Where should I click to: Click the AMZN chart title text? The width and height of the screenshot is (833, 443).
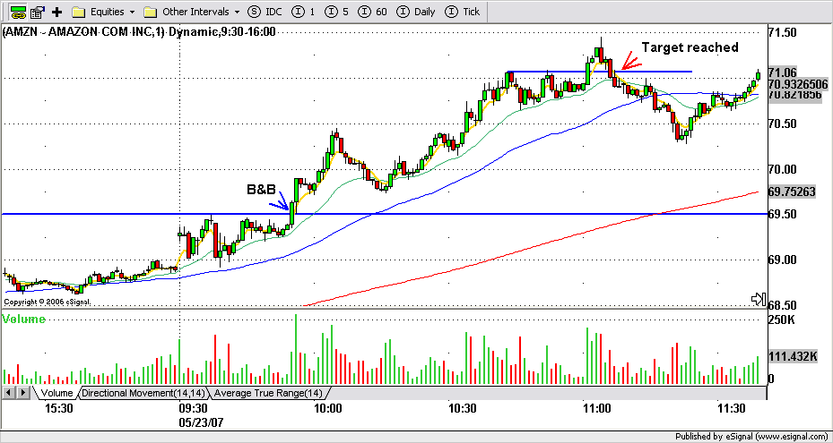[x=139, y=32]
